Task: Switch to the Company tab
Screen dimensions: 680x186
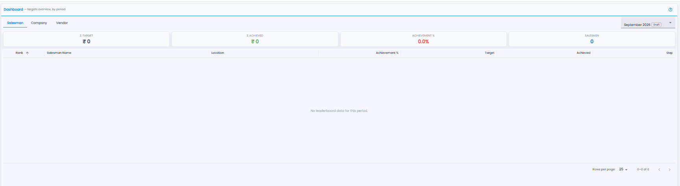Action: click(x=39, y=23)
